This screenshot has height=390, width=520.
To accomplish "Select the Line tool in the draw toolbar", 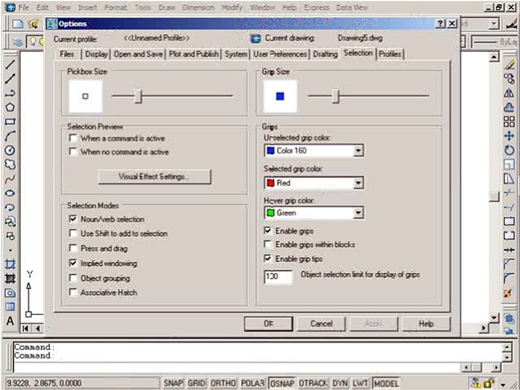I will tap(10, 64).
